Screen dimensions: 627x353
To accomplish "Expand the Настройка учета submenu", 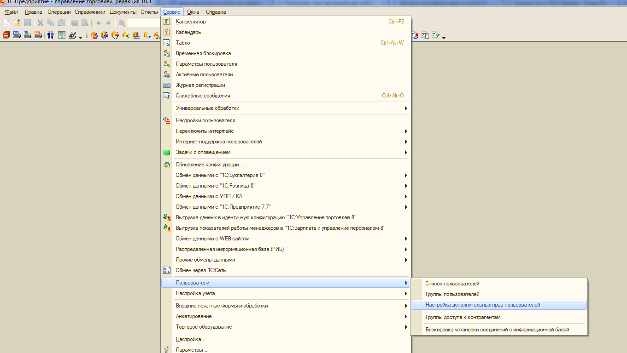I will 406,293.
